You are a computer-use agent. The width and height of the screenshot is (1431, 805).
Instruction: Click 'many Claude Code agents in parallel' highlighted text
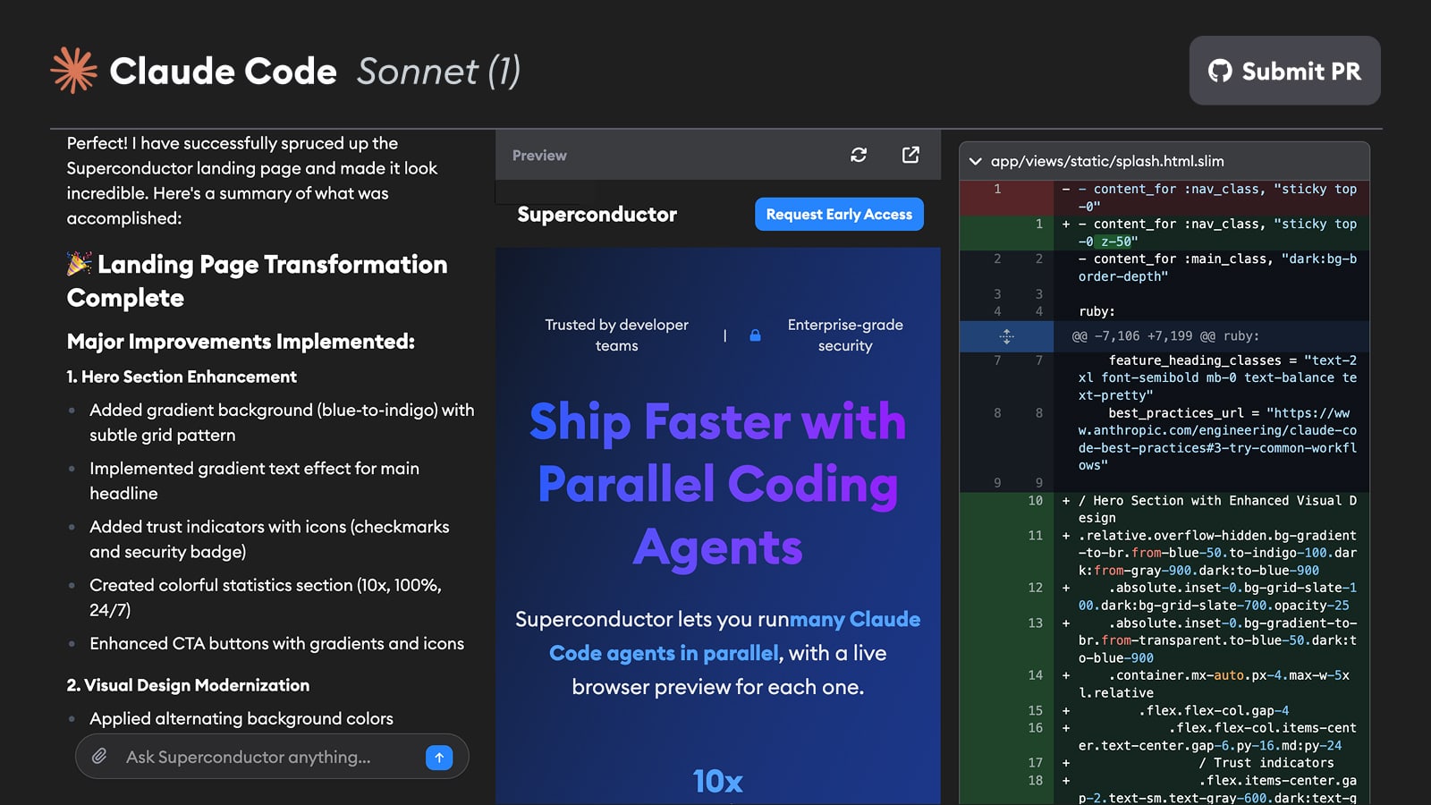(x=734, y=636)
